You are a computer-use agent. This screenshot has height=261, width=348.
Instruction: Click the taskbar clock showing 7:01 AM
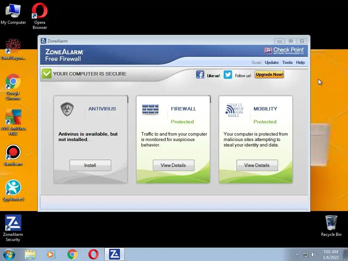(331, 255)
